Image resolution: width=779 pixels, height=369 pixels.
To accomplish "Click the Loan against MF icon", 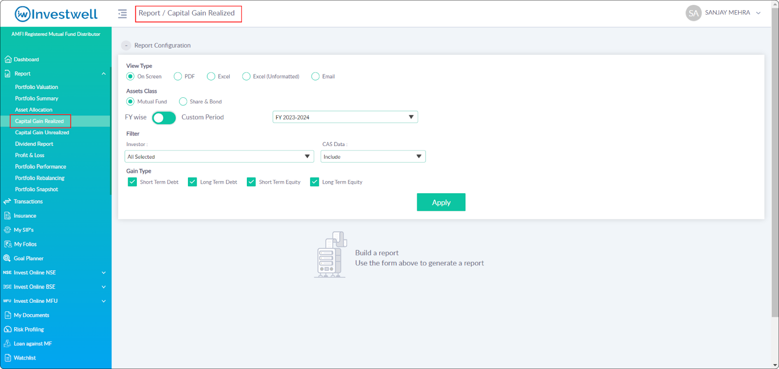I will click(x=7, y=344).
